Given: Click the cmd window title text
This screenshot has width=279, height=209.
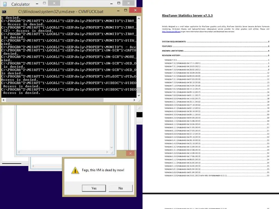Looking at the screenshot, I should pyautogui.click(x=61, y=12).
